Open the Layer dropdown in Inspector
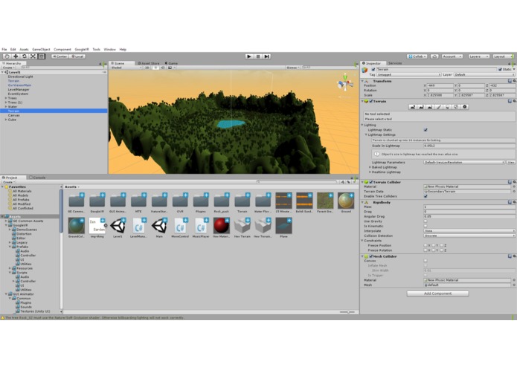This screenshot has width=517, height=367. coord(485,75)
